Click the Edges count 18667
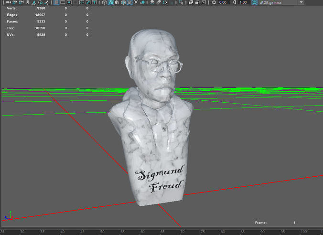 [40, 15]
